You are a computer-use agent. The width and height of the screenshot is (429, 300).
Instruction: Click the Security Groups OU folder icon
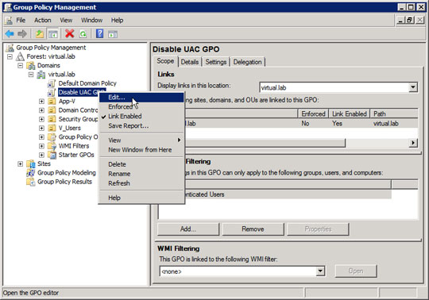52,119
